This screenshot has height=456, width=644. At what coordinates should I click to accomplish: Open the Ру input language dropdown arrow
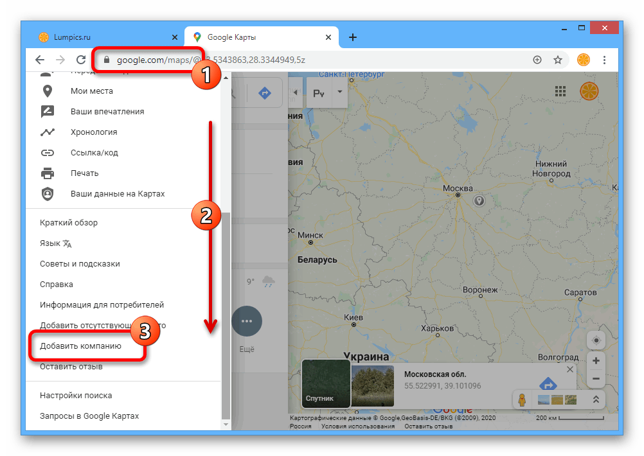pyautogui.click(x=339, y=92)
